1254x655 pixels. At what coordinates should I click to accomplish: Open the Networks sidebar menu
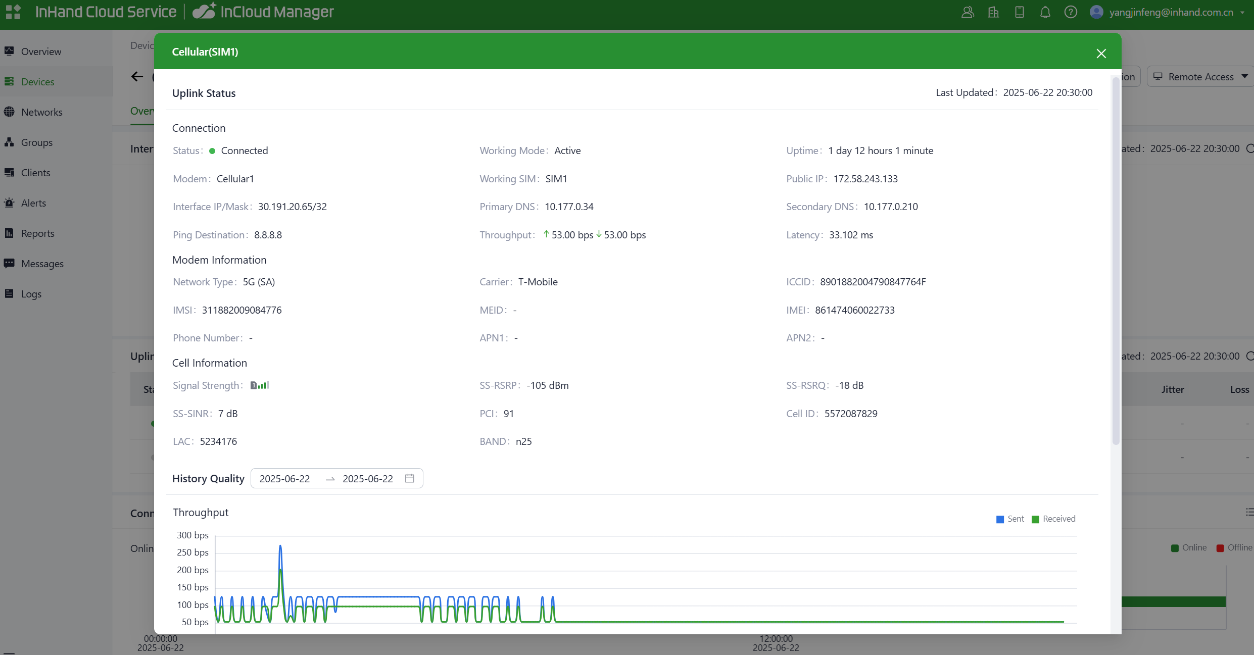[x=41, y=112]
